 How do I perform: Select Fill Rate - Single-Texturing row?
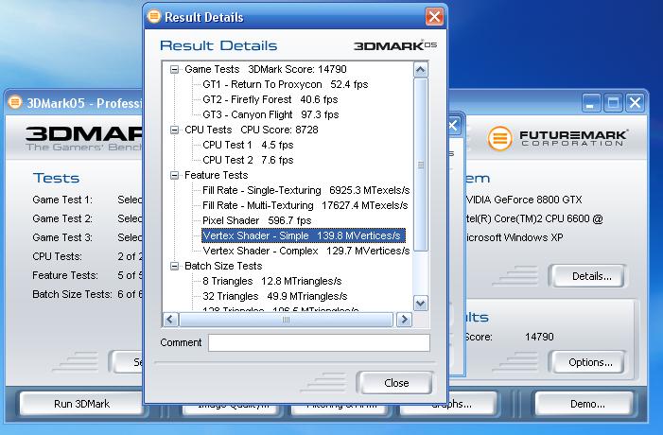pyautogui.click(x=305, y=190)
